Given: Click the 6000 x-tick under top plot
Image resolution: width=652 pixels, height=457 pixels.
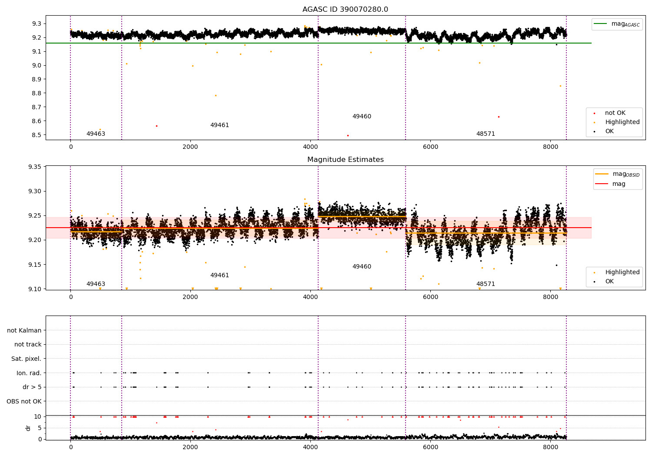Looking at the screenshot, I should (x=430, y=147).
